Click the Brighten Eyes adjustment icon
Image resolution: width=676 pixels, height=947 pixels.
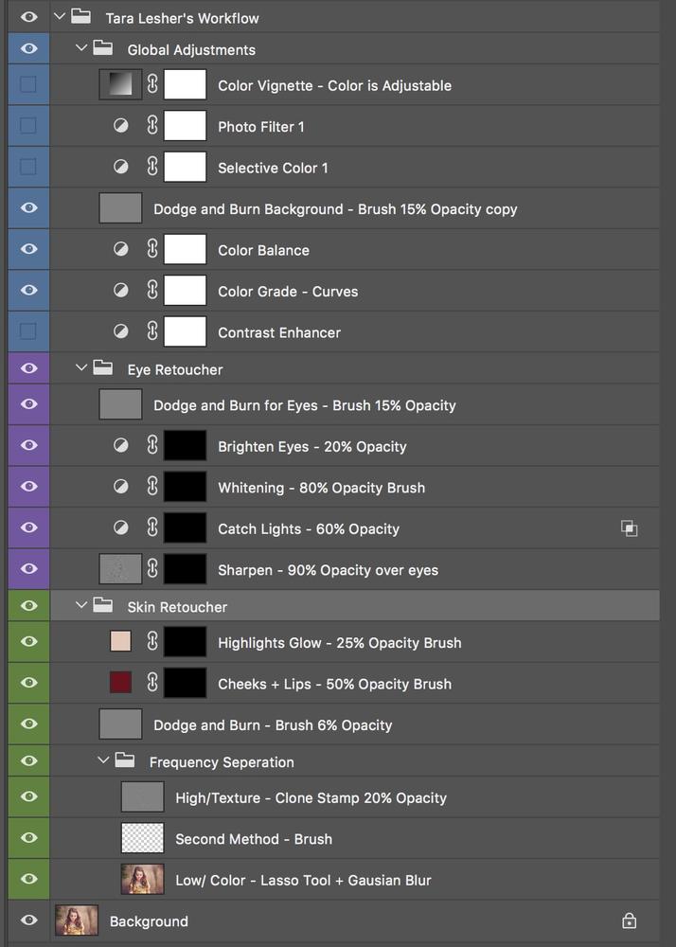click(121, 446)
